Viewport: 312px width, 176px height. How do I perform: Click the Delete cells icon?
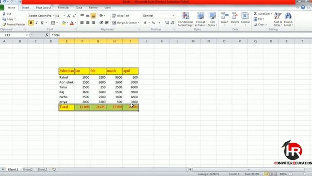235,16
